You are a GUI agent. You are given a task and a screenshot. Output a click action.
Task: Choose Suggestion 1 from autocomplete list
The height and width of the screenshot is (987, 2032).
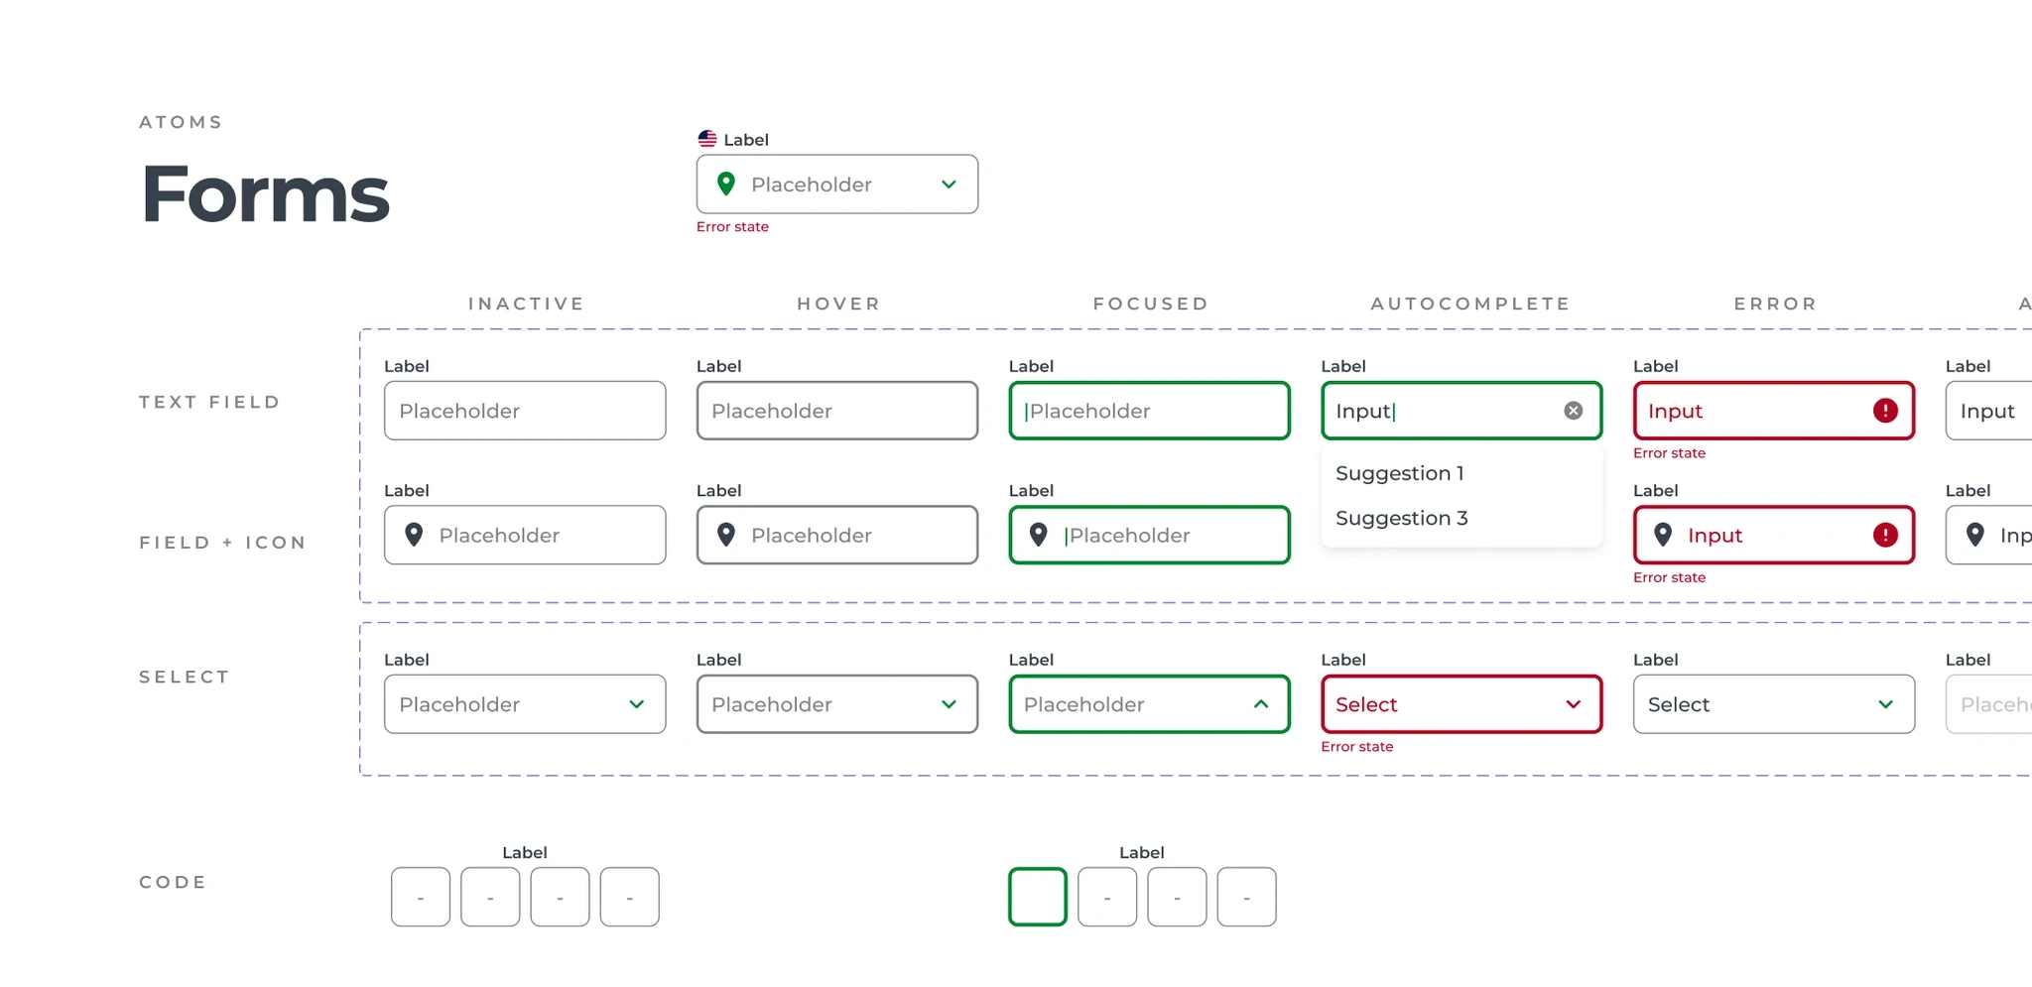(1399, 473)
